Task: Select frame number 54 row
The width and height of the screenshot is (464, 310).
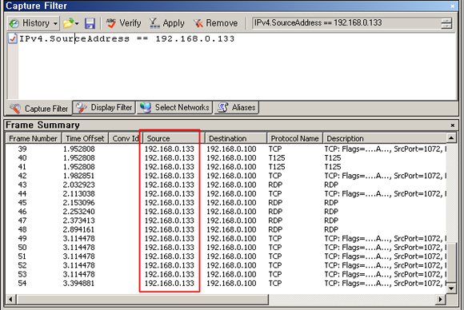Action: point(226,283)
